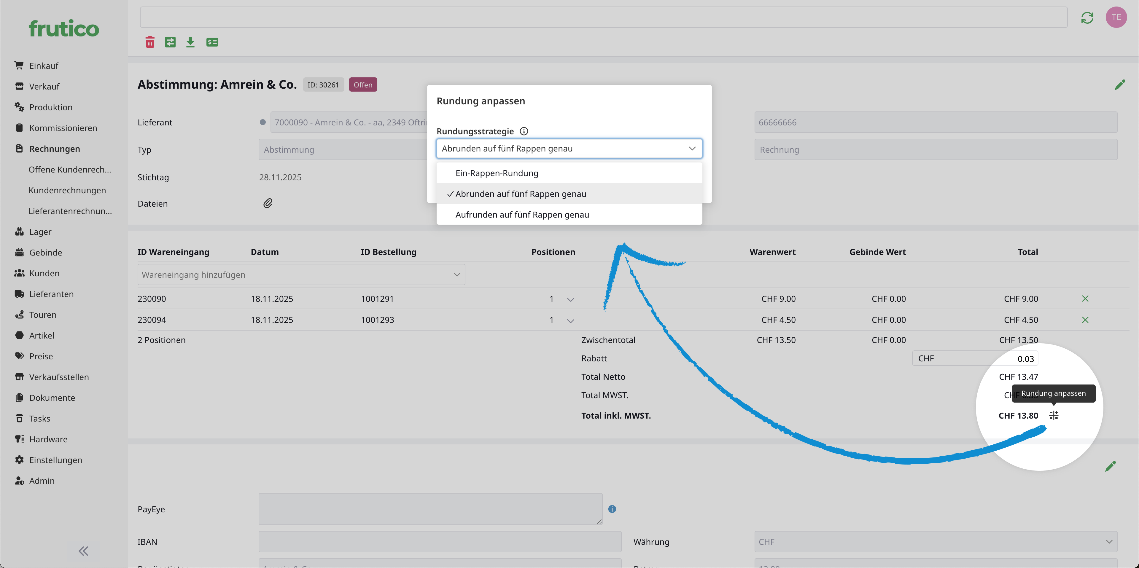Viewport: 1139px width, 568px height.
Task: Click the Rundungsstrategie info icon
Action: pos(524,131)
